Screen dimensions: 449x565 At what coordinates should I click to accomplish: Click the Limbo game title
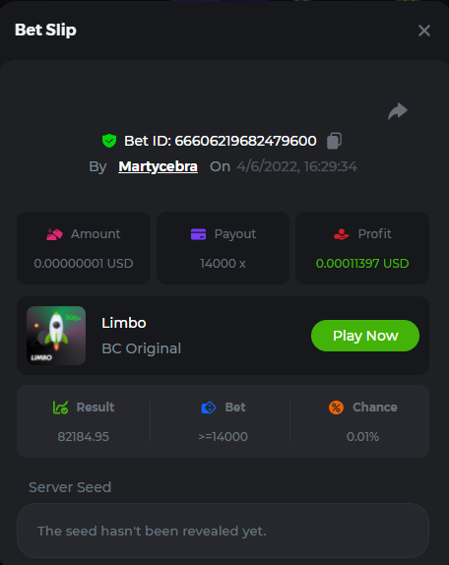pyautogui.click(x=124, y=323)
